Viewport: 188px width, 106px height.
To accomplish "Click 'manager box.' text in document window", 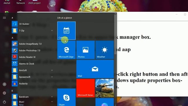I will 135,37.
